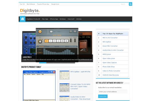The image size is (151, 101).
Task: Open MKV to AVI Converter link
Action: 110,38
